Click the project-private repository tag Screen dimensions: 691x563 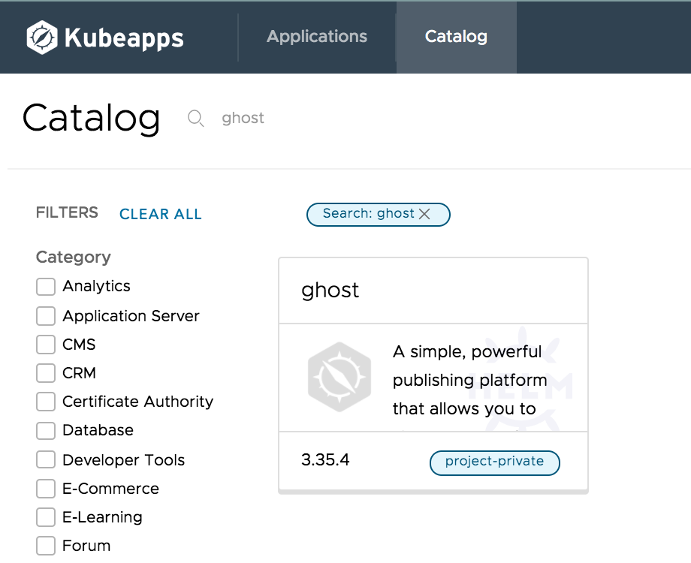point(494,462)
